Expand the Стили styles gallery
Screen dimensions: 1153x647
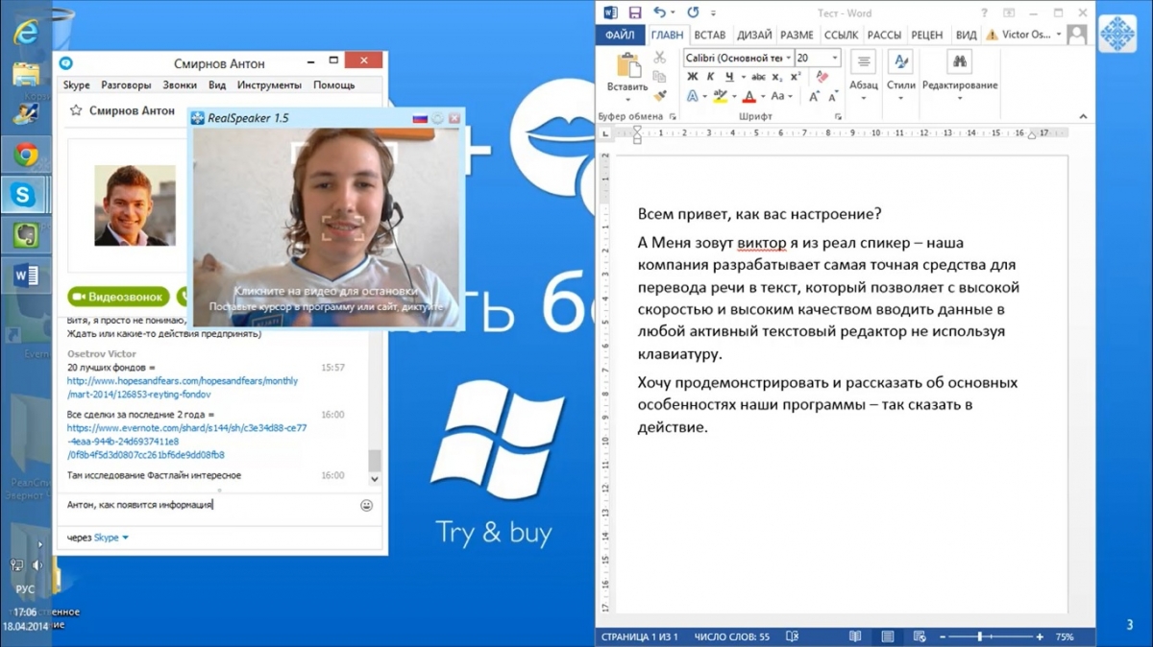(900, 97)
